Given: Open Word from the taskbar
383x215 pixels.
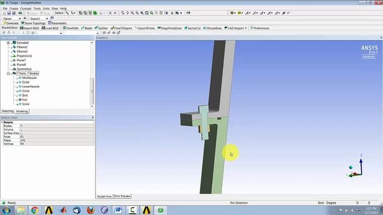Looking at the screenshot, I should [x=118, y=210].
